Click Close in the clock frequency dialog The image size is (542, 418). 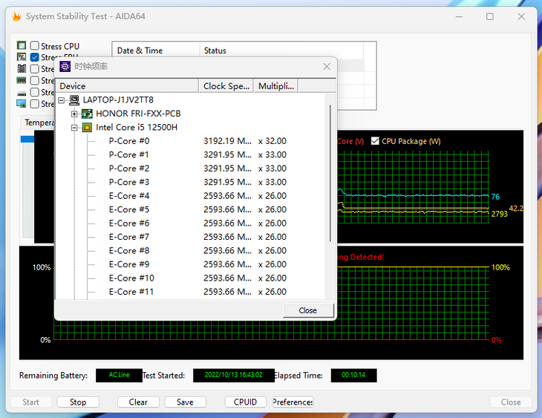[308, 310]
